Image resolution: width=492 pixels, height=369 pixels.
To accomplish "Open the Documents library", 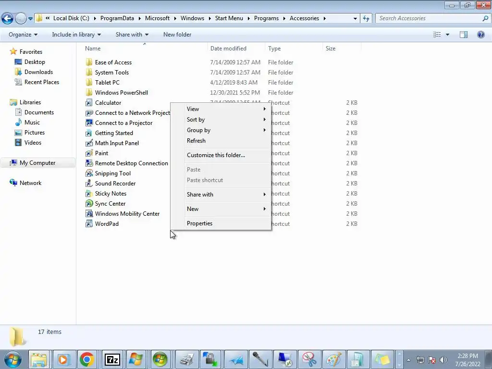I will point(39,112).
